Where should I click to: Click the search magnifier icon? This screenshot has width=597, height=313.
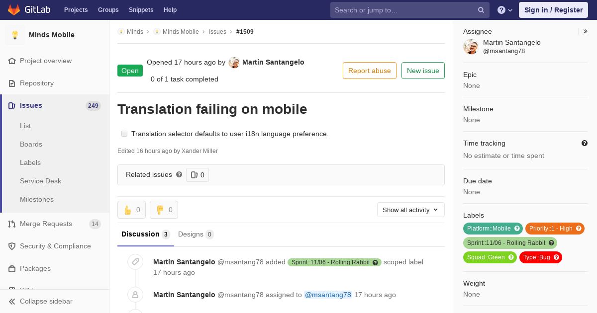coord(481,10)
